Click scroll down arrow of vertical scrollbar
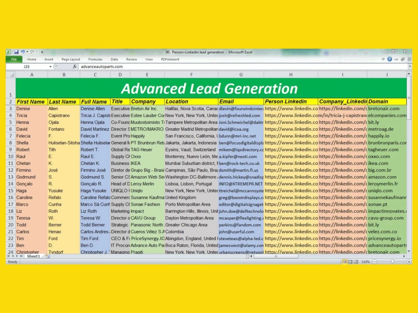Viewport: 418px width, 313px height. pyautogui.click(x=409, y=251)
